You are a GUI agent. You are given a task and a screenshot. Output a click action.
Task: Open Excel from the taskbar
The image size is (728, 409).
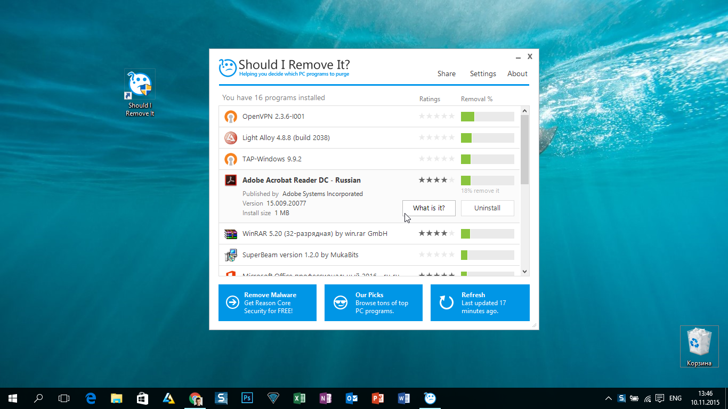300,398
